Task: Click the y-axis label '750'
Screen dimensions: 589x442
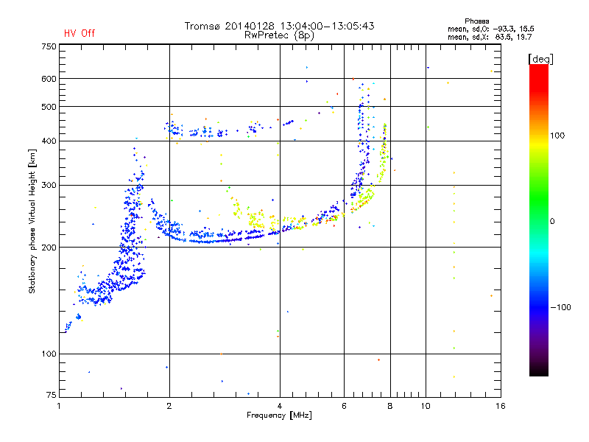Action: click(x=49, y=46)
